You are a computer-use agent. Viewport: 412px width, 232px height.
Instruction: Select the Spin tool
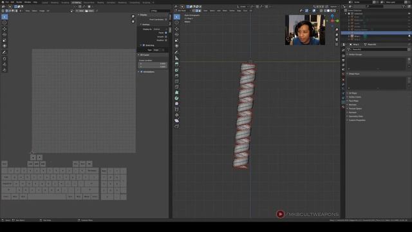coord(177,98)
